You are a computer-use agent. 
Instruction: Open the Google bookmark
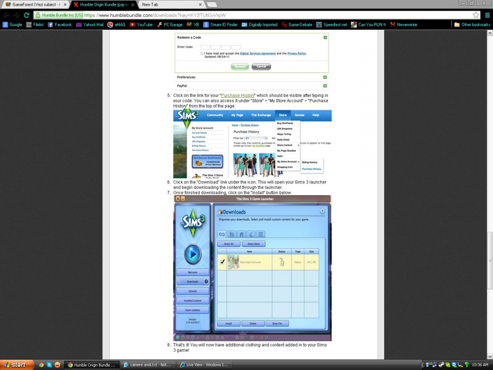tap(12, 25)
